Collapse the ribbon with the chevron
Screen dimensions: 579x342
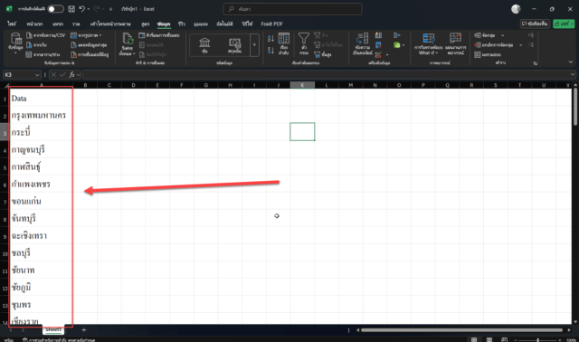pyautogui.click(x=571, y=62)
